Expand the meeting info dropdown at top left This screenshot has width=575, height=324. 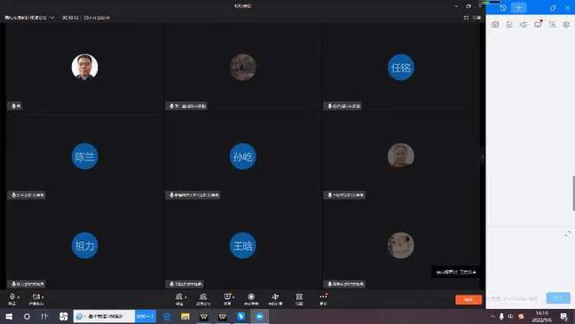coord(52,18)
